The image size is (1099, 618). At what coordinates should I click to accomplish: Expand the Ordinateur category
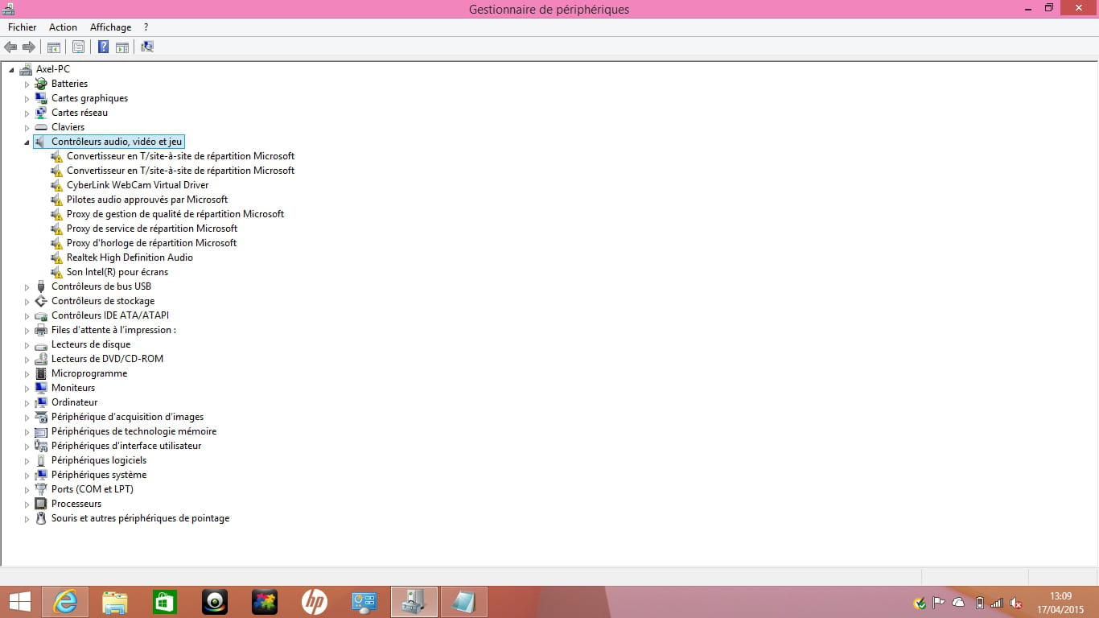[27, 403]
